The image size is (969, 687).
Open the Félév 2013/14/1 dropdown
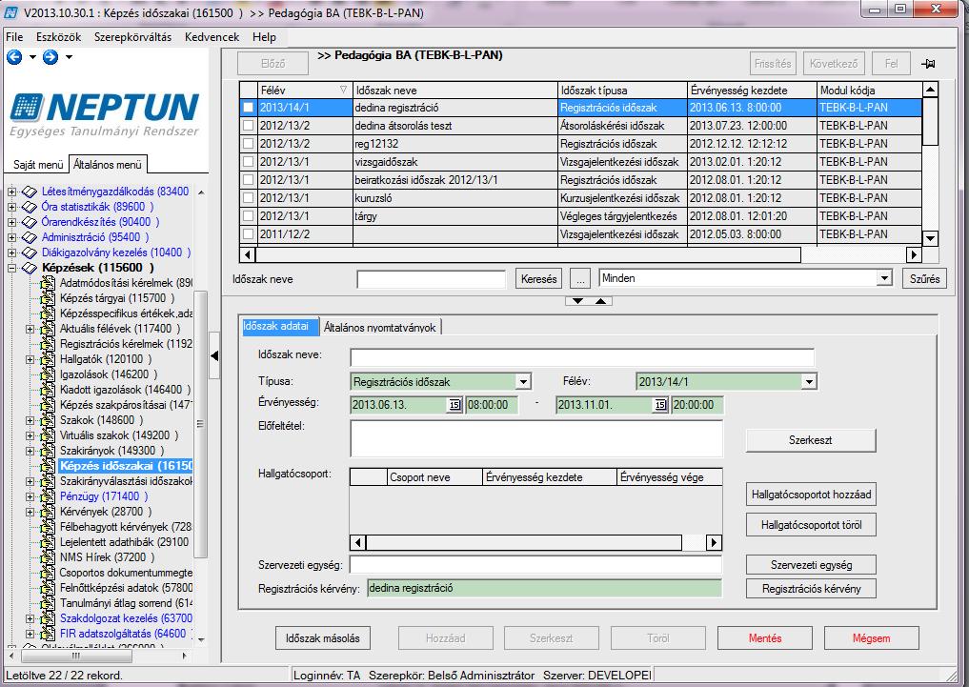tap(809, 382)
